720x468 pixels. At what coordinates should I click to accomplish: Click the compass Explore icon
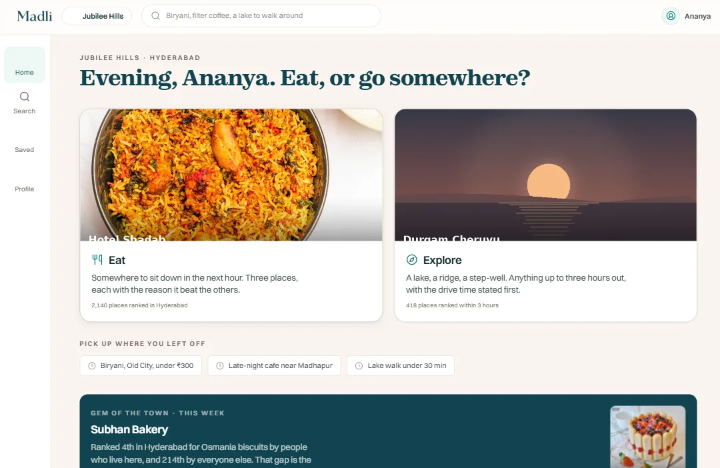412,260
